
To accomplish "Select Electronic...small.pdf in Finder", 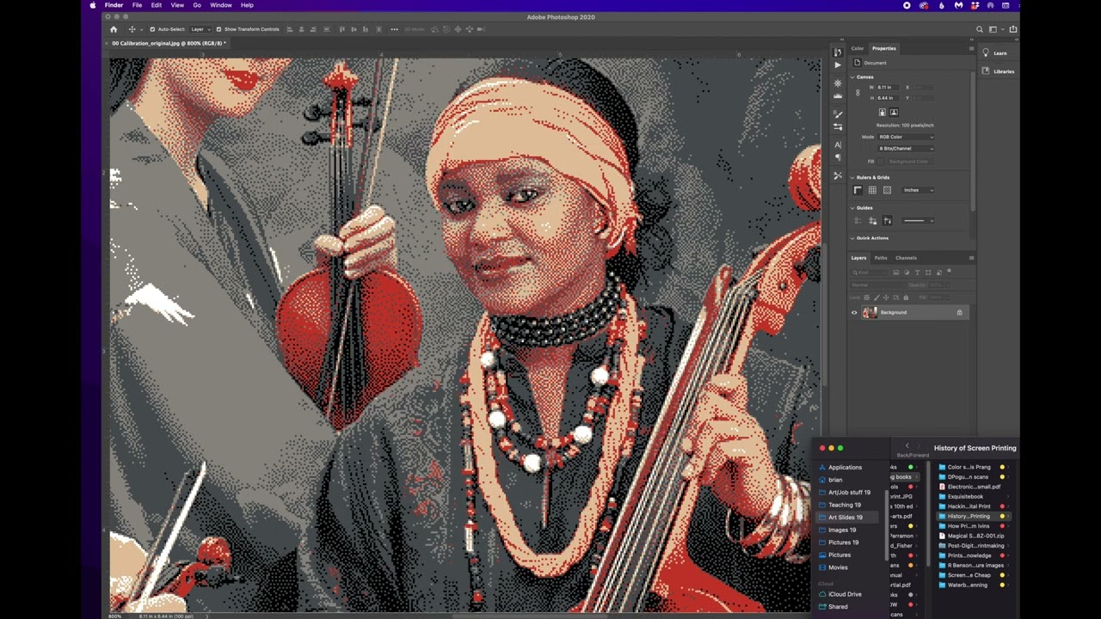I will tap(974, 487).
